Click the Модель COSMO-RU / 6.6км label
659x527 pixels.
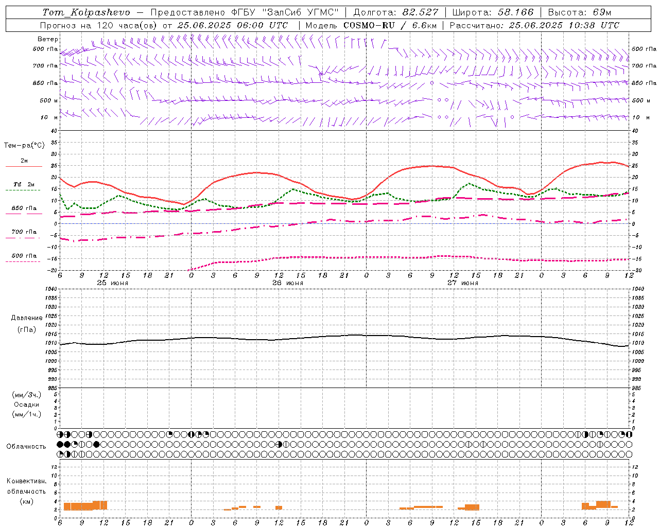pos(371,25)
